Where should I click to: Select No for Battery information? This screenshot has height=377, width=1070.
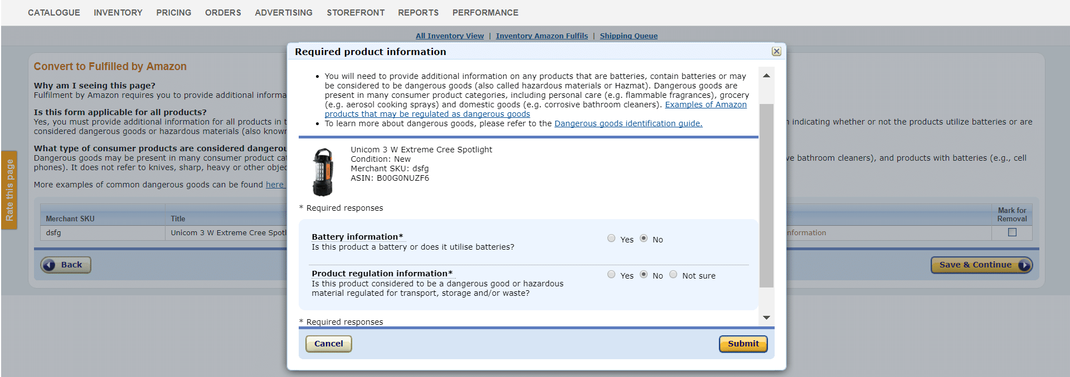(x=644, y=239)
